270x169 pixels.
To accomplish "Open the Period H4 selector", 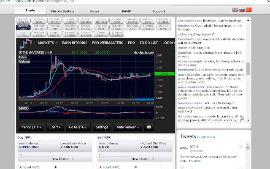I will click(31, 127).
